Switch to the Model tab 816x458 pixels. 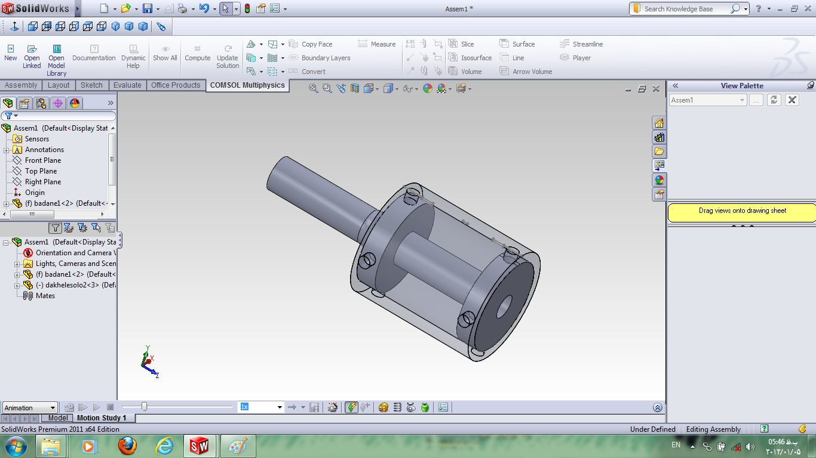tap(58, 418)
